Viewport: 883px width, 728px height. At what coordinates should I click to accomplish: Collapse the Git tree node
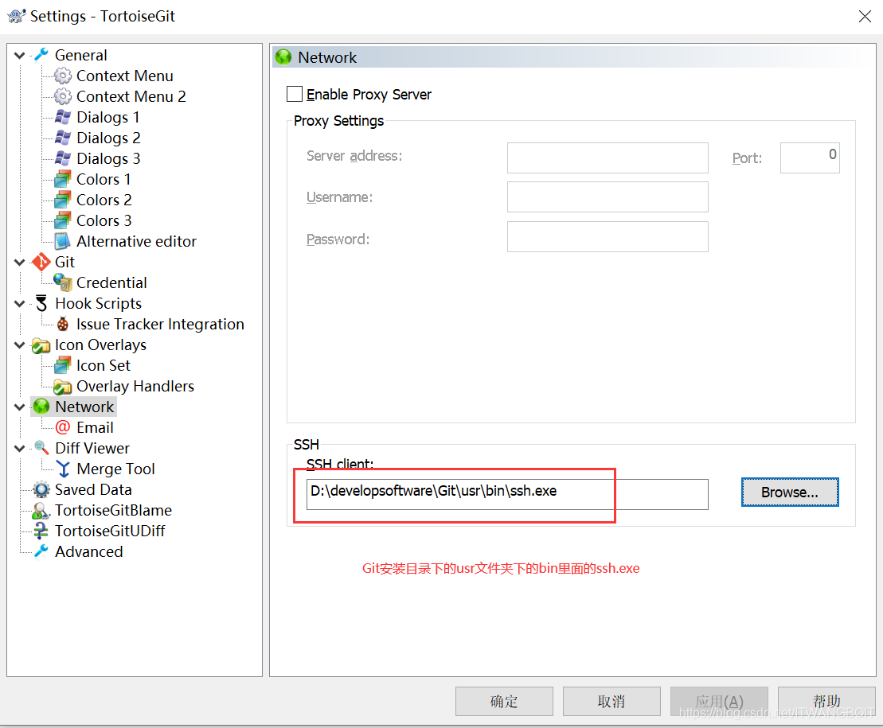20,263
